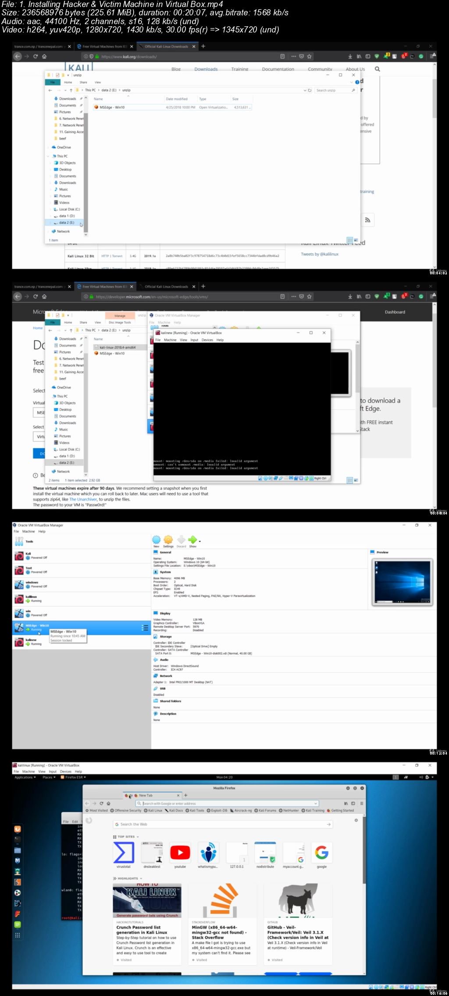Open Help menu in full VirtualBox Manager window
Viewport: 449px width, 996px height.
click(42, 531)
